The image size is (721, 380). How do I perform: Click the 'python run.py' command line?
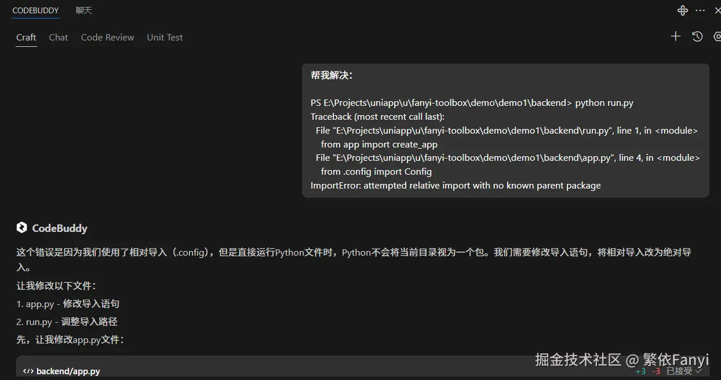[x=472, y=103]
